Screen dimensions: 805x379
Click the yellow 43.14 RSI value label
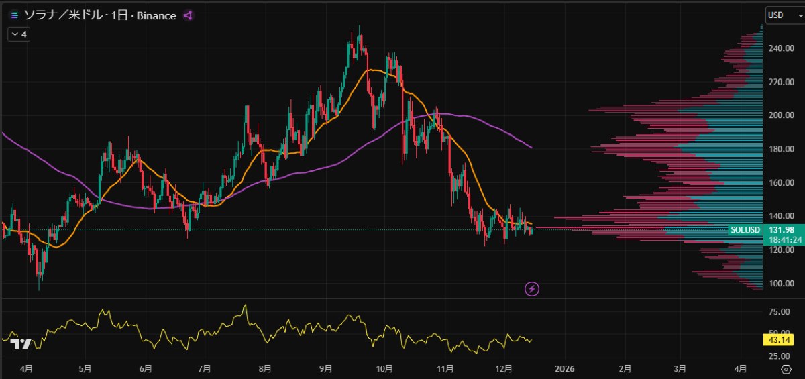(779, 340)
